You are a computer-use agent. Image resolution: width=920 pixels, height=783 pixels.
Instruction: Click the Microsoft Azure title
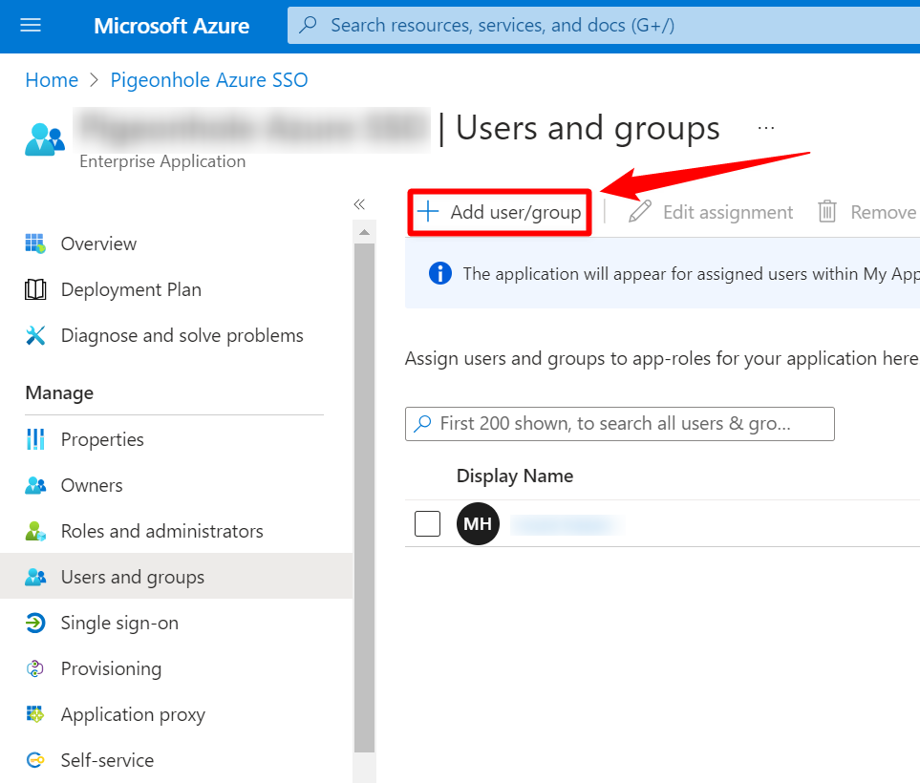[x=171, y=26]
